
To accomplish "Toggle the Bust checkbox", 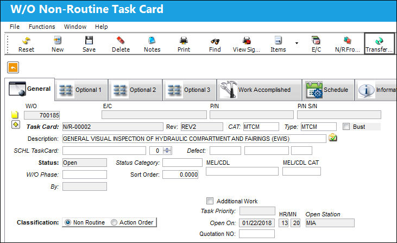I will click(346, 127).
